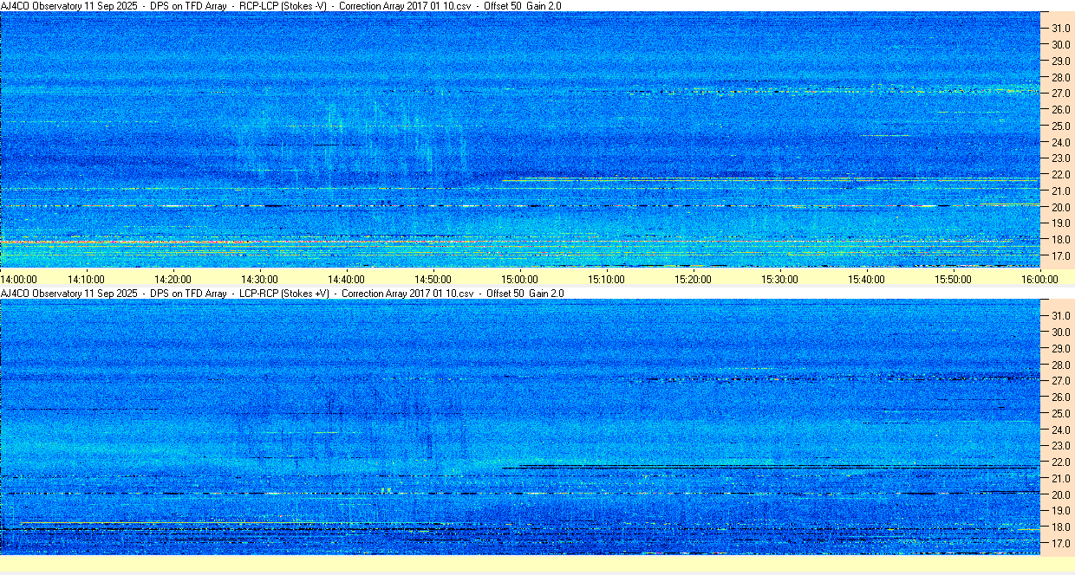Select 26.0 on the RCP-LCP frequency scale
Image resolution: width=1075 pixels, height=575 pixels.
coord(1061,109)
